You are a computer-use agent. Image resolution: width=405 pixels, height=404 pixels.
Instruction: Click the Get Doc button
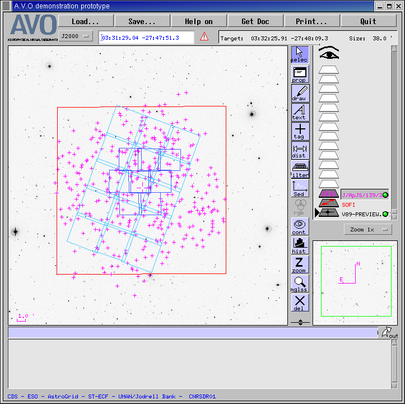coord(255,21)
